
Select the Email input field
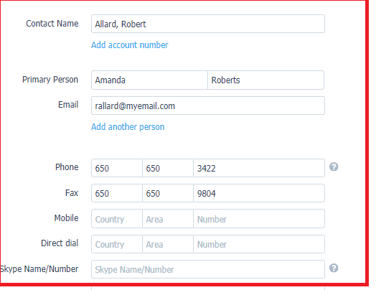208,106
